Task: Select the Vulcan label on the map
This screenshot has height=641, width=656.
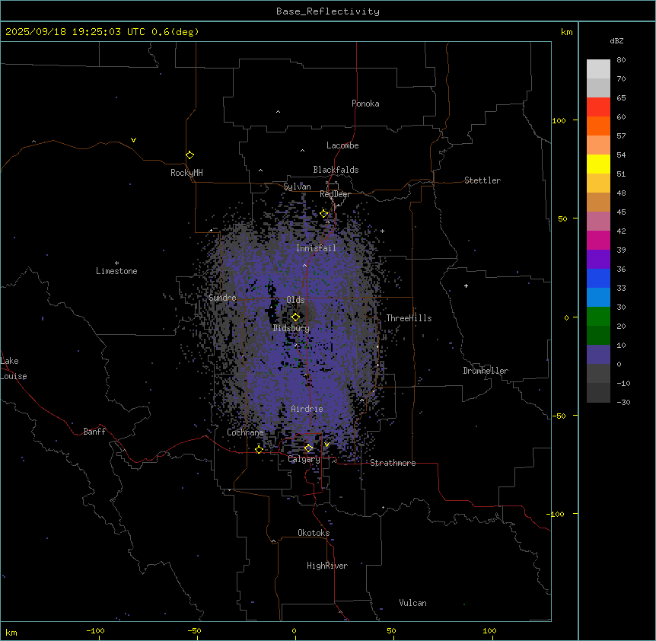Action: tap(412, 603)
